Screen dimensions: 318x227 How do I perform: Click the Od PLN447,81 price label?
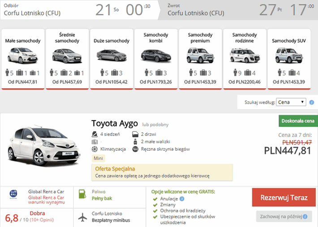tap(23, 82)
